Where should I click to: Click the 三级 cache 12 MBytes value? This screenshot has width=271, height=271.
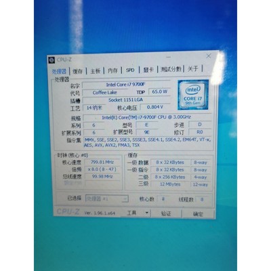(170, 184)
